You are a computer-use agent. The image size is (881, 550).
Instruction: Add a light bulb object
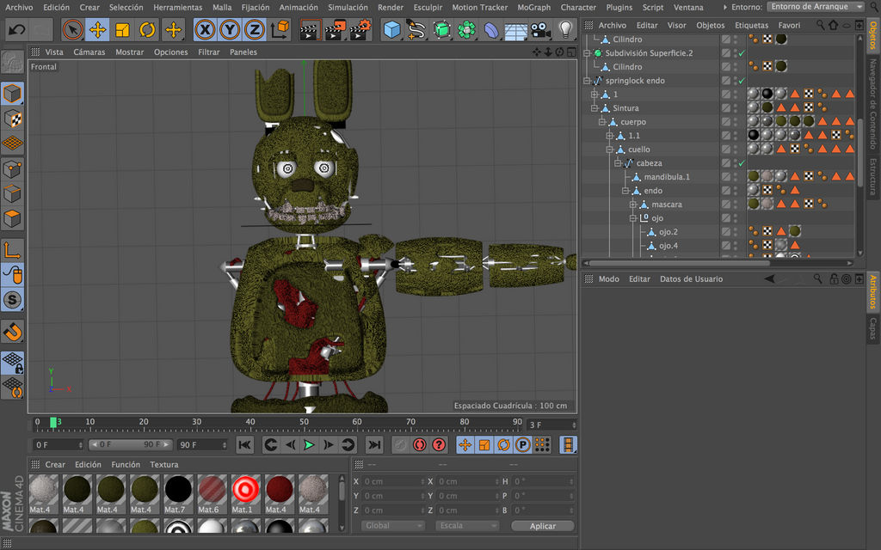[565, 29]
